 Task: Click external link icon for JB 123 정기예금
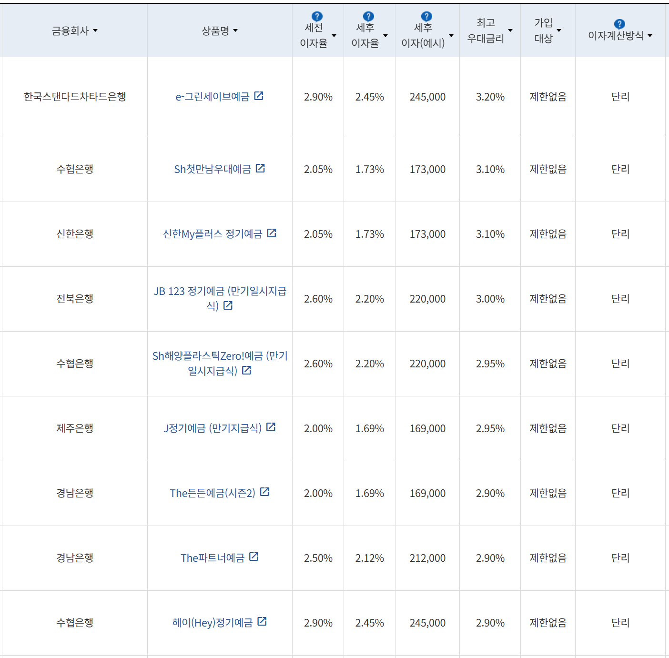click(x=228, y=306)
